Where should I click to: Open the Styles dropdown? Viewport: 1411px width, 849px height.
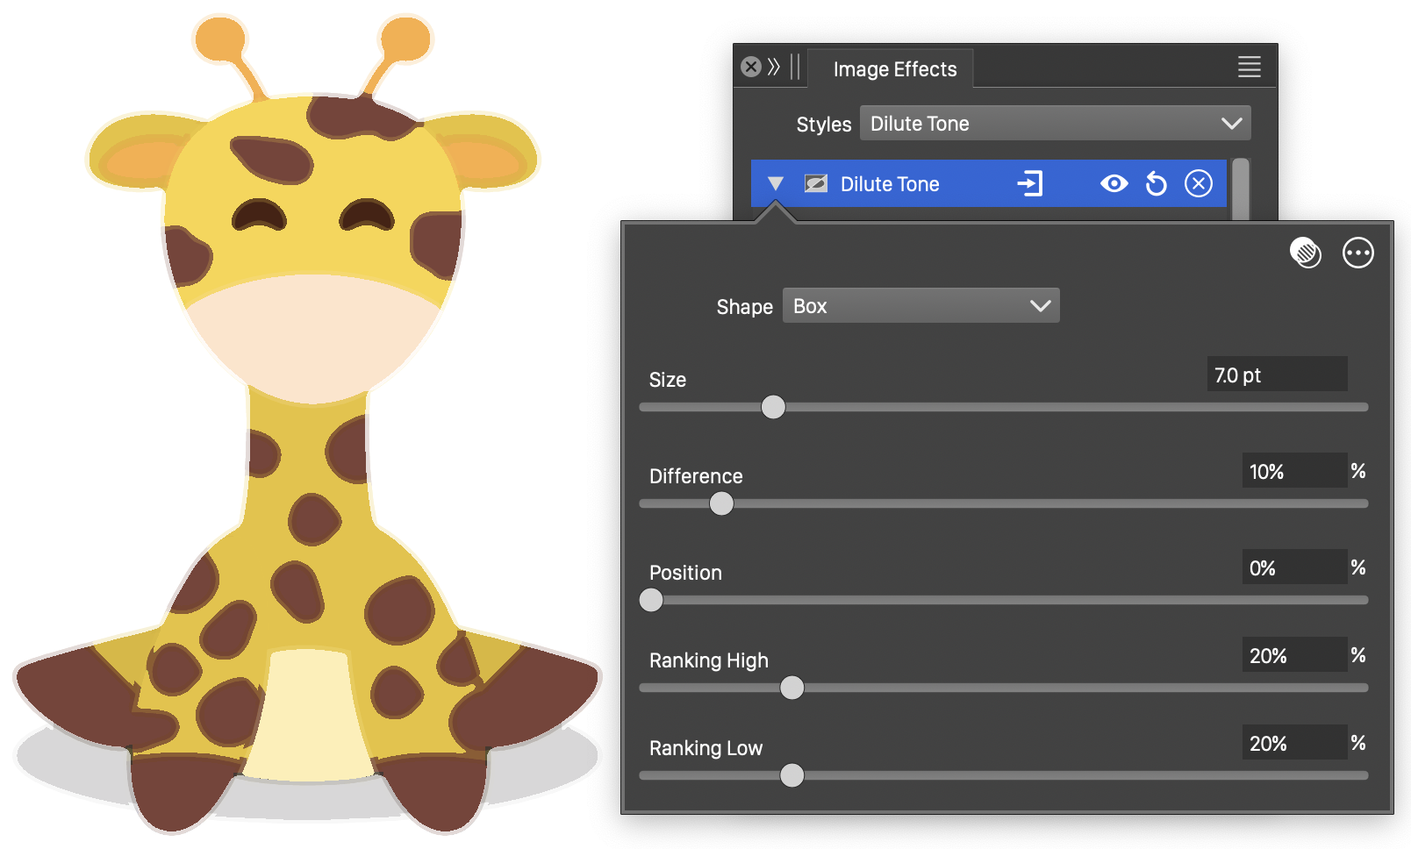[x=1055, y=124]
